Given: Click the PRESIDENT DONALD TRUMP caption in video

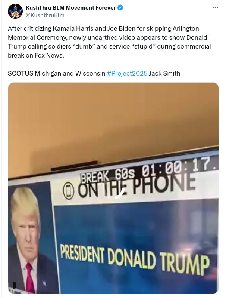Looking at the screenshot, I should (x=135, y=259).
